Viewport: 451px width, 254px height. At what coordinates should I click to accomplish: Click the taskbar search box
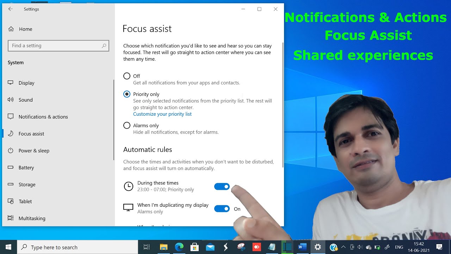(78, 247)
